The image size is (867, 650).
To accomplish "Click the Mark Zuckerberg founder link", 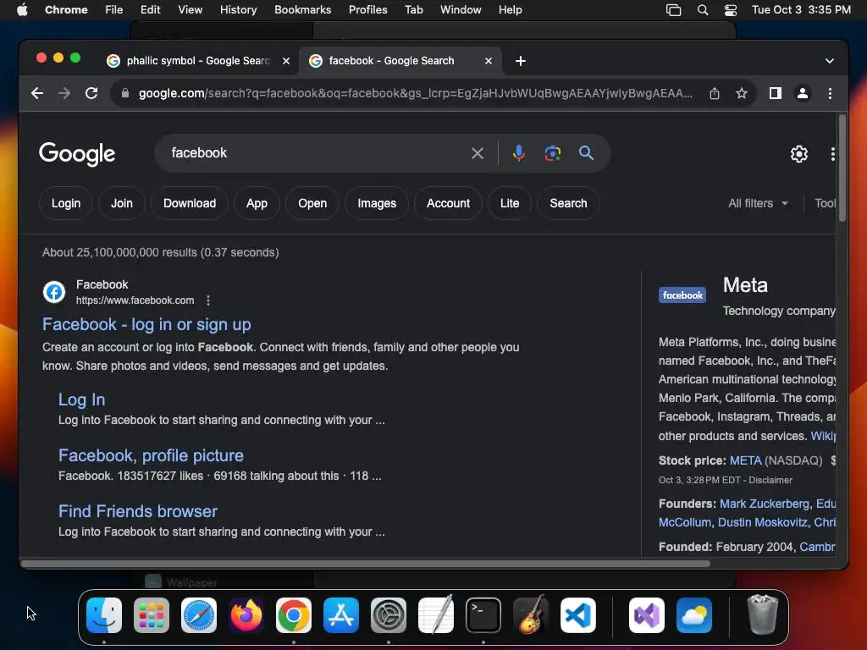I will coord(765,504).
